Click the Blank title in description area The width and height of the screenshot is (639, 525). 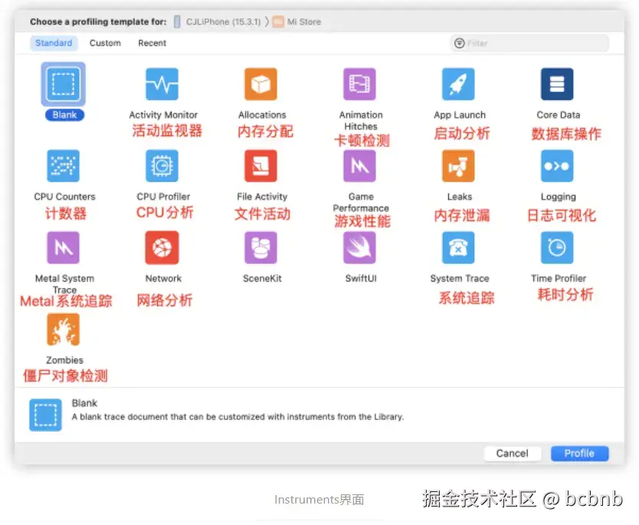[x=84, y=403]
